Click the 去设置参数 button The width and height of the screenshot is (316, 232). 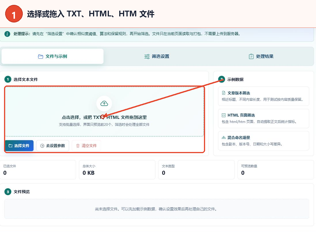point(53,146)
